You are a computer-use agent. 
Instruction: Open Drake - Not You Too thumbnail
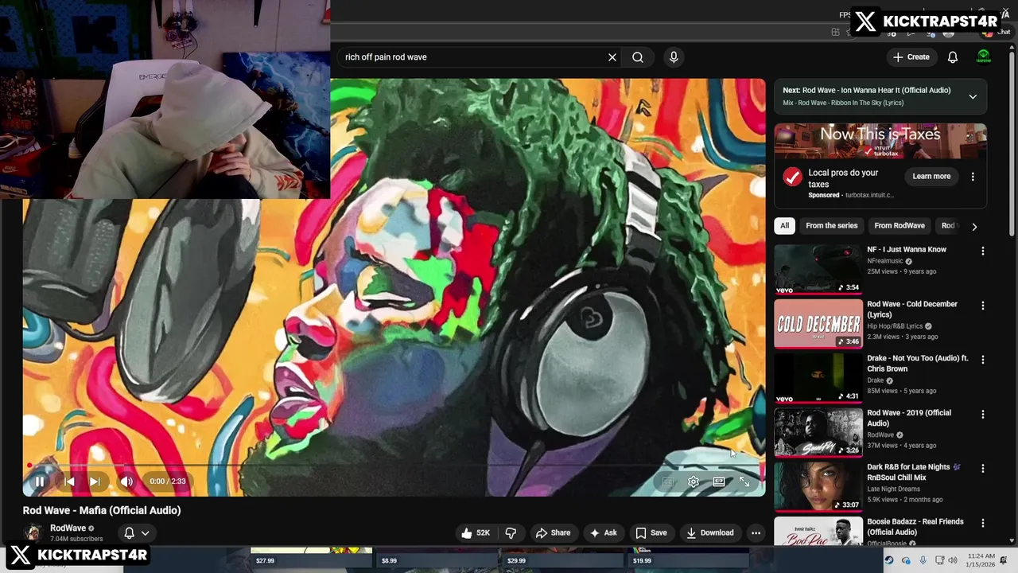pos(818,378)
